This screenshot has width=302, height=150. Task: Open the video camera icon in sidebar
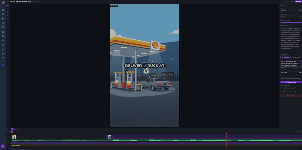pyautogui.click(x=3, y=54)
